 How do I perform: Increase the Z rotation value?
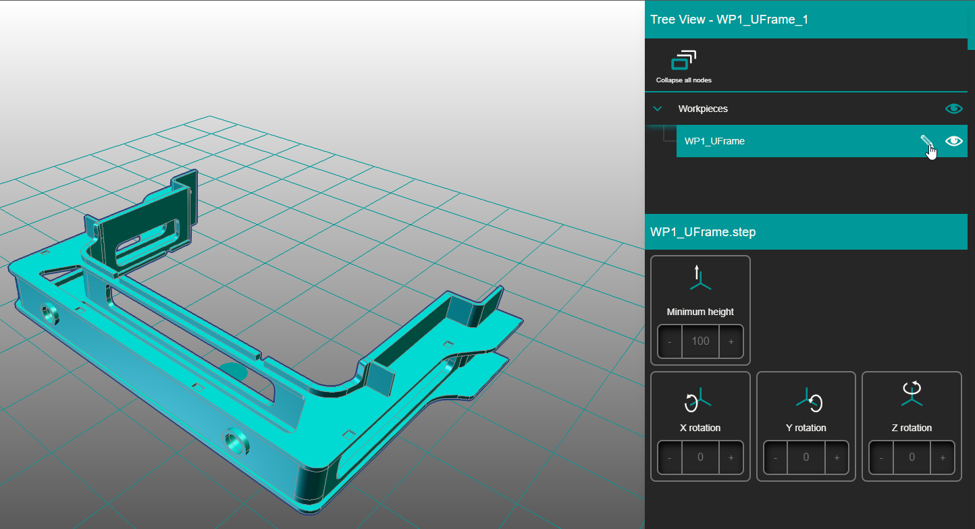coord(942,457)
